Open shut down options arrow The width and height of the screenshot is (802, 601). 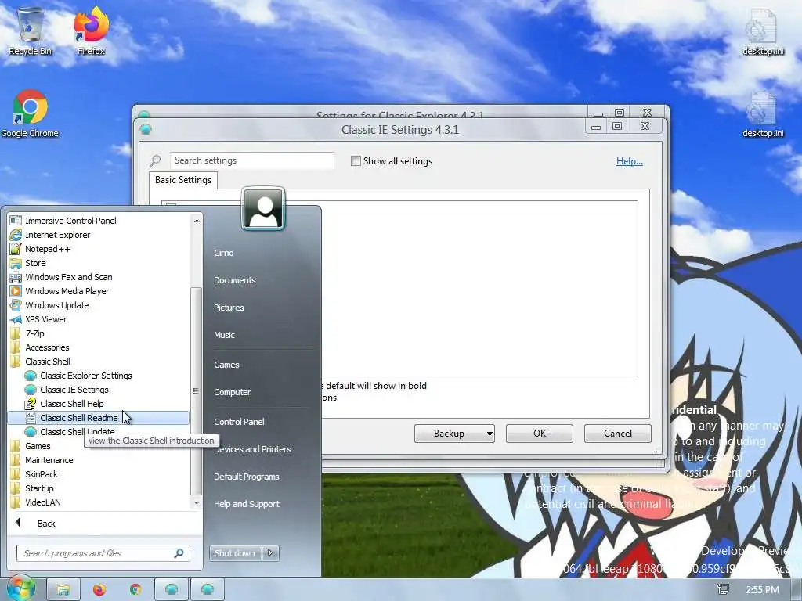click(270, 553)
